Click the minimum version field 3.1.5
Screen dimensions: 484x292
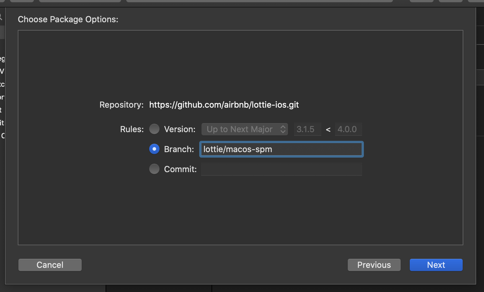tap(307, 129)
